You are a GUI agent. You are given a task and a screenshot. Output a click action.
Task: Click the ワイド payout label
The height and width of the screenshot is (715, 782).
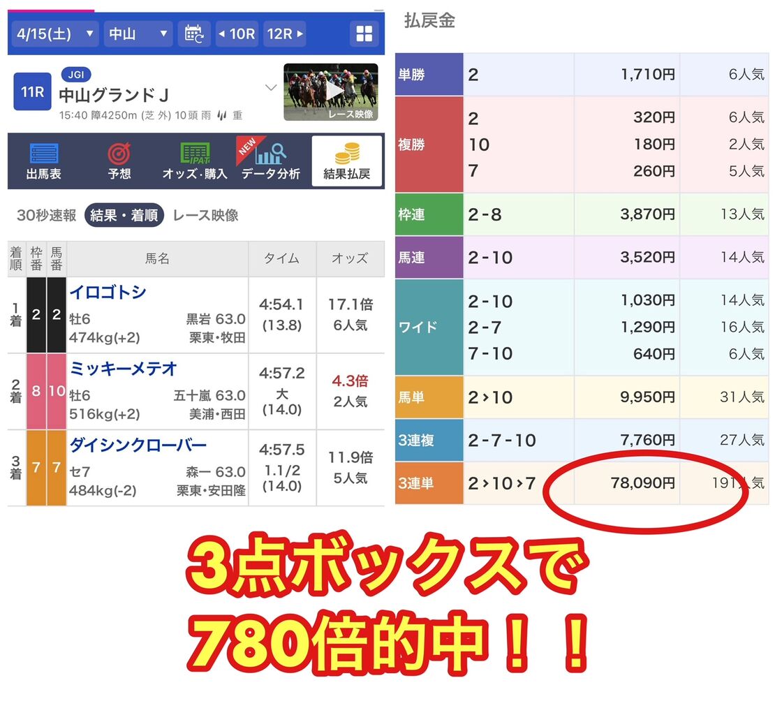429,327
